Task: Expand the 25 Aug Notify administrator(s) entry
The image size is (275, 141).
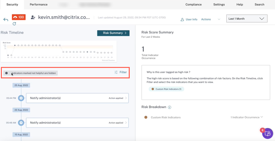Action: pyautogui.click(x=126, y=98)
